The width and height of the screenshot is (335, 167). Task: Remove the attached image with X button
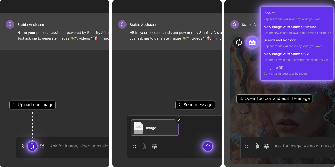[179, 120]
